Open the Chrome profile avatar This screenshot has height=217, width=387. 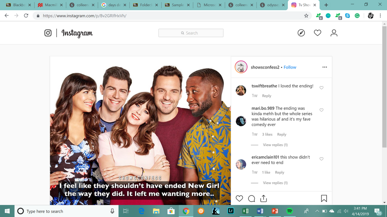[370, 16]
